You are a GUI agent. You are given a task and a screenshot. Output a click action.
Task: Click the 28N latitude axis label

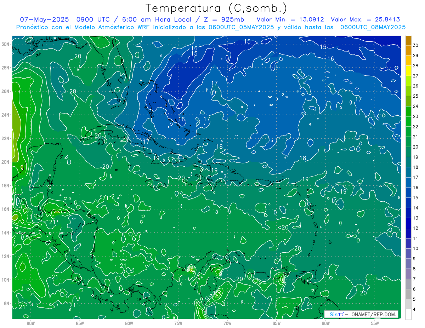coord(6,68)
